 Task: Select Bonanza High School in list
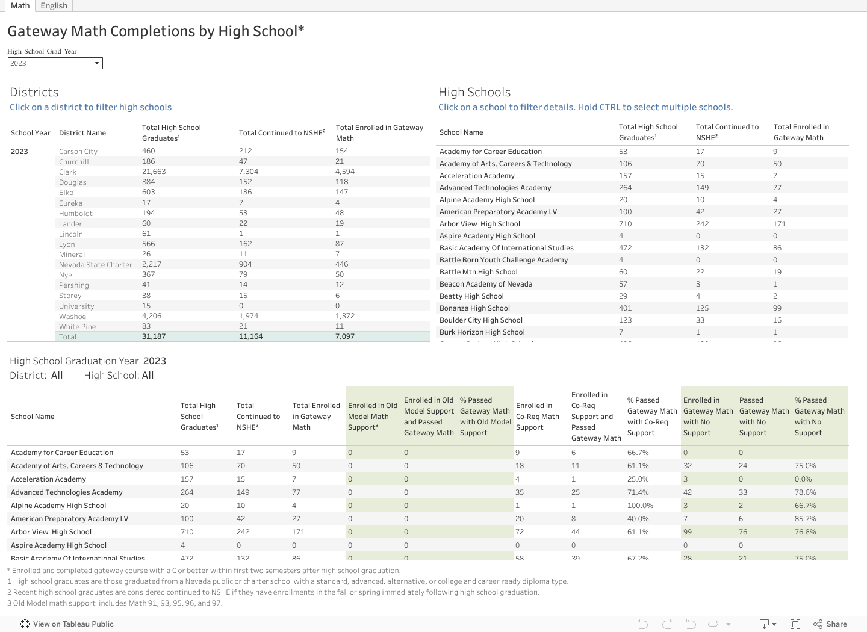tap(474, 308)
